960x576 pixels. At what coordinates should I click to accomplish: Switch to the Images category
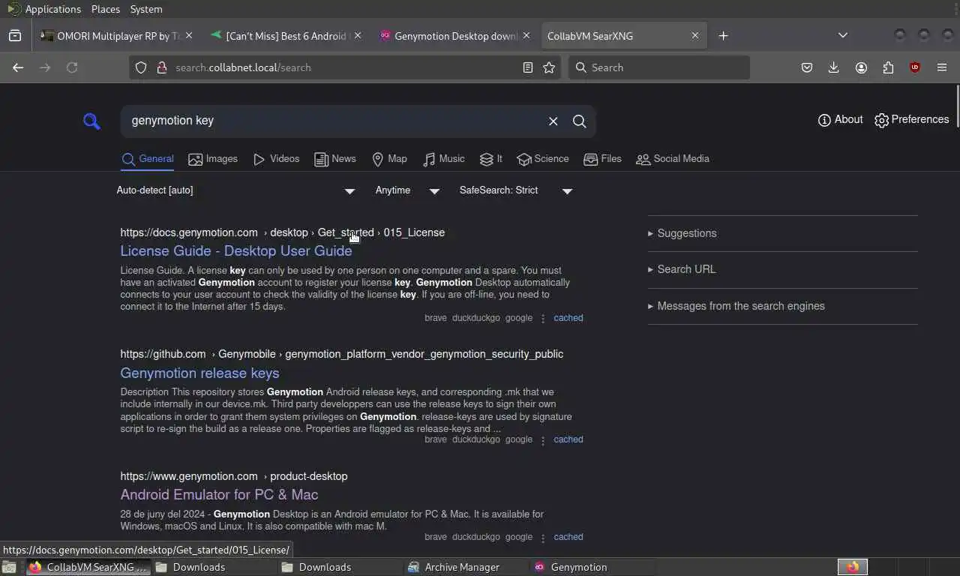212,159
